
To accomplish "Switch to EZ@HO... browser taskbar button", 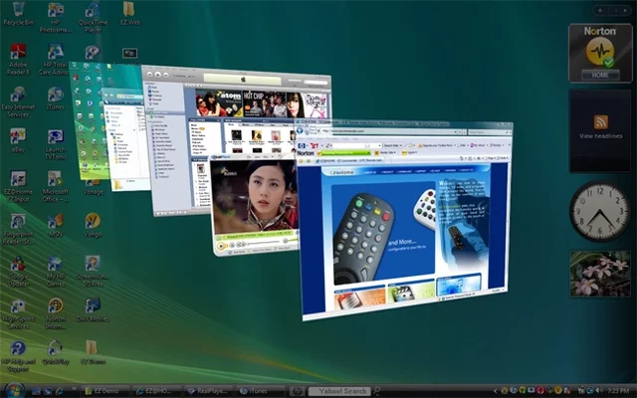I will coord(157,391).
